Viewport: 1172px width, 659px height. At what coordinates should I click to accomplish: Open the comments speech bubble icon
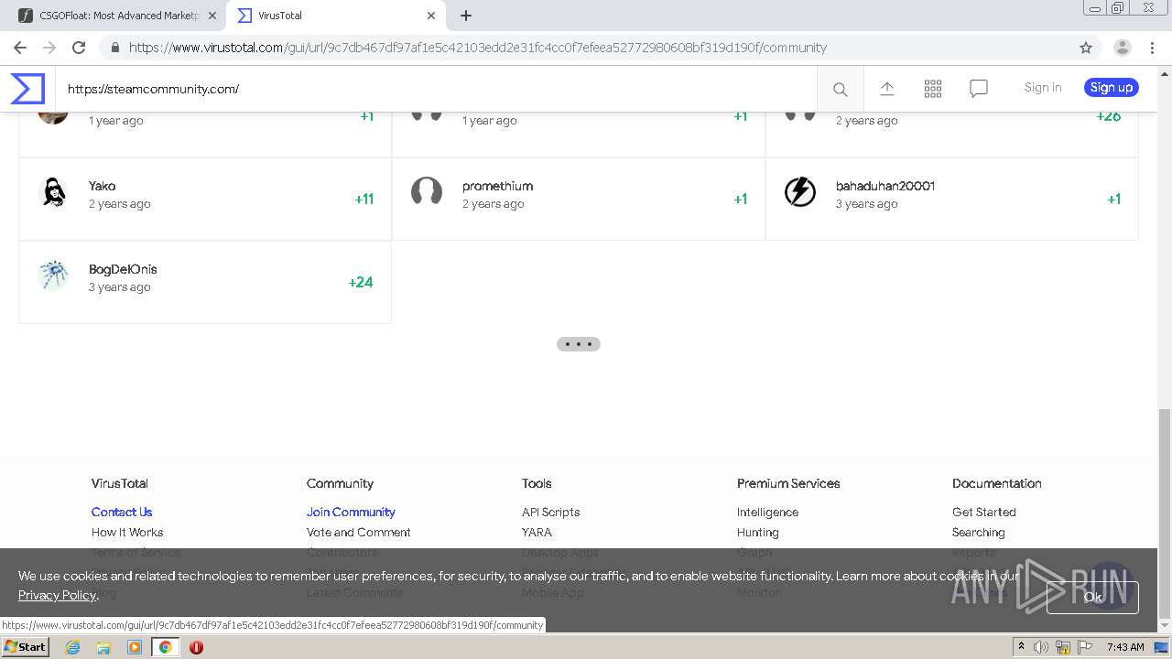[979, 88]
